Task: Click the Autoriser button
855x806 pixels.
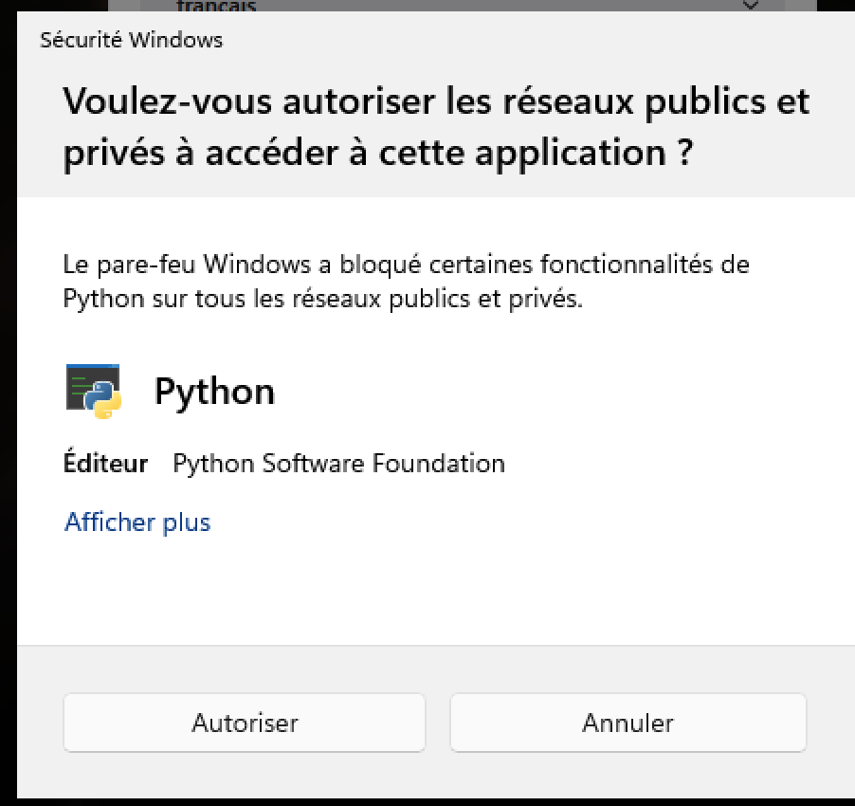Action: click(244, 723)
